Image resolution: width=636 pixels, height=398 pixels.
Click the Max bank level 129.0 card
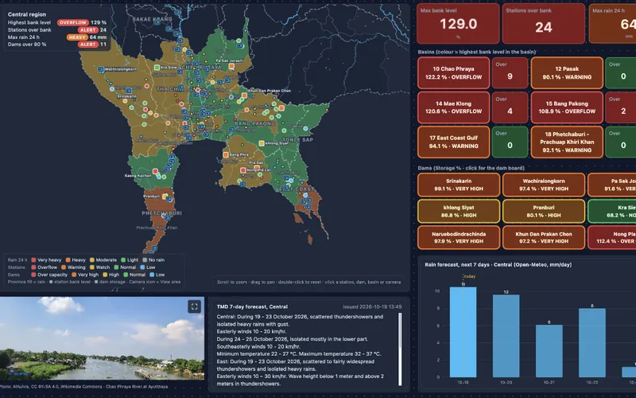click(459, 24)
